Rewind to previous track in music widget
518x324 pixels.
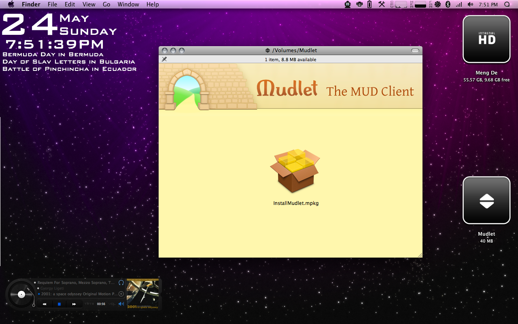click(45, 304)
